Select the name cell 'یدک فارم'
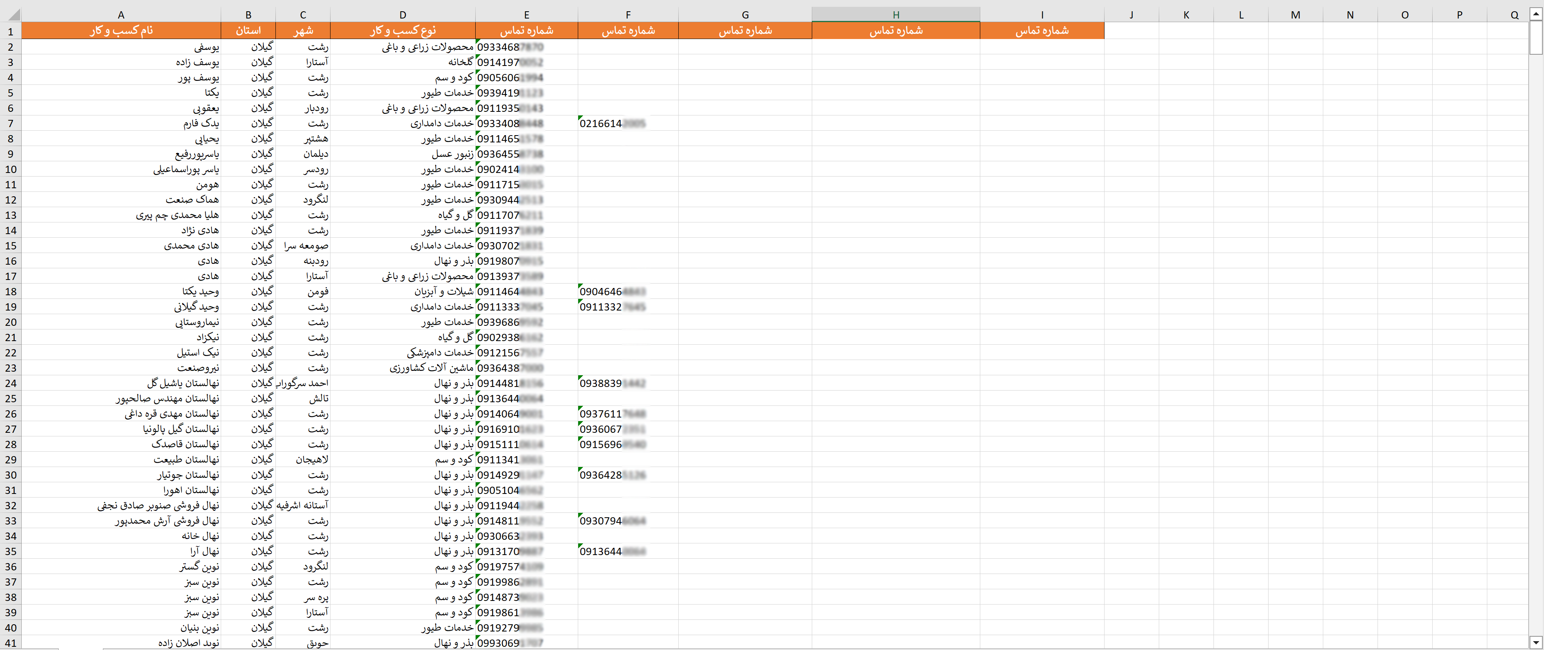 click(x=121, y=123)
